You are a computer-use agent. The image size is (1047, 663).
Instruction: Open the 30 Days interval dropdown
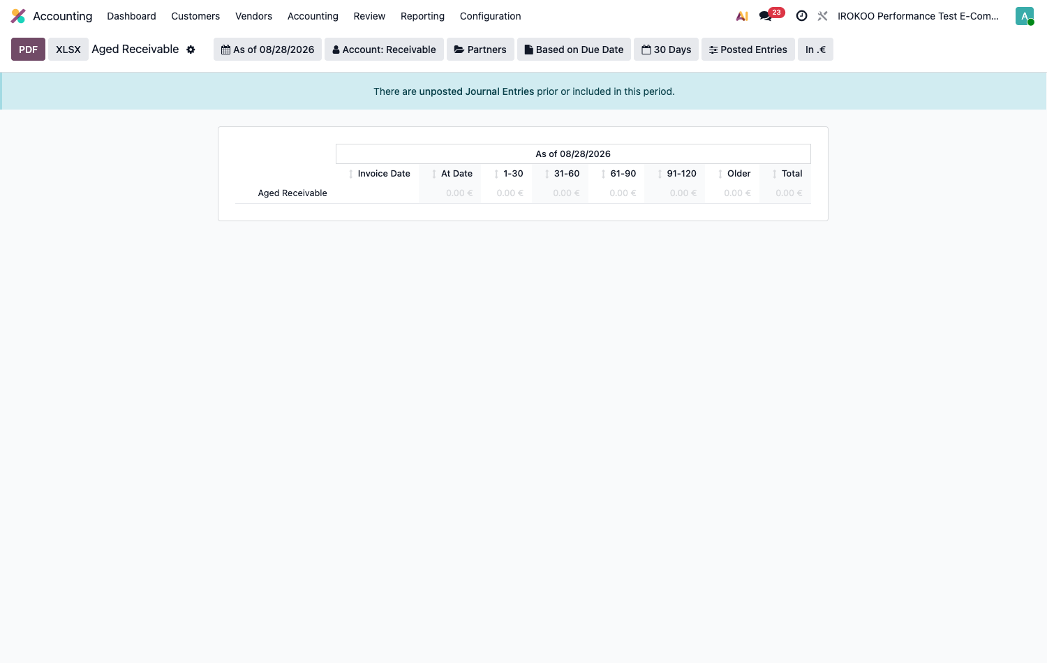tap(666, 50)
